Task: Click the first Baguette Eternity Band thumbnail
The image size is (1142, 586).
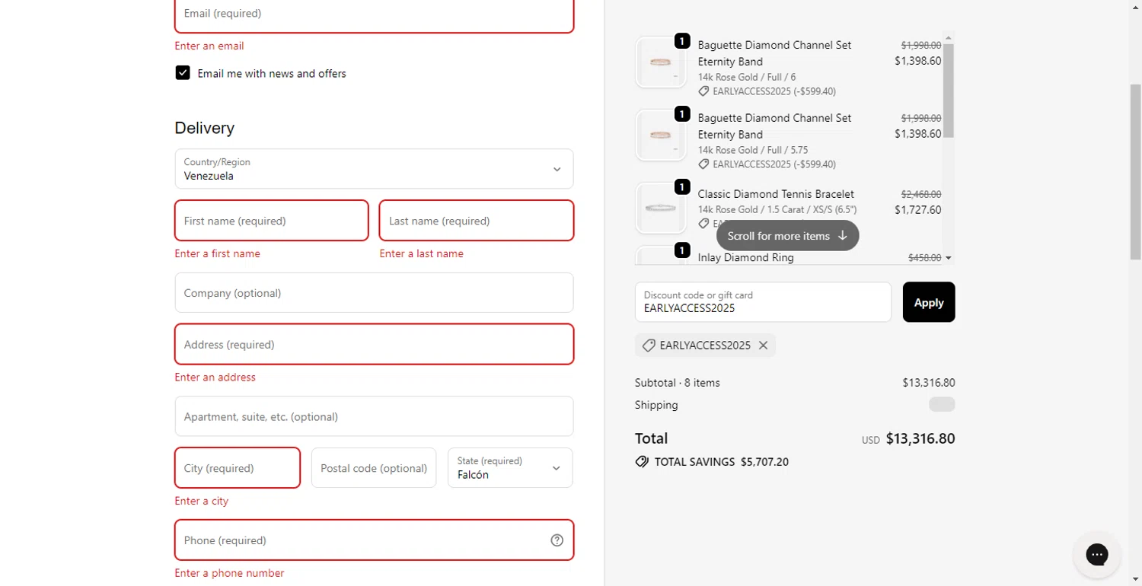Action: (660, 62)
